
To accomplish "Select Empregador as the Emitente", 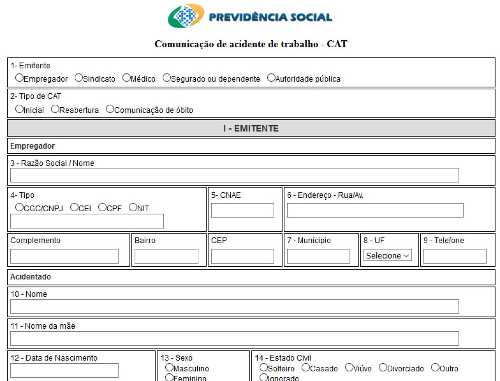I will 19,78.
